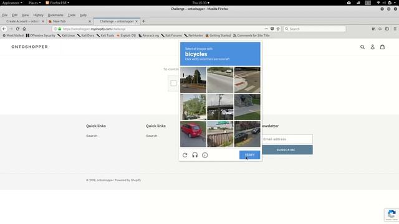Select the crosswalk corner captcha tile
399x224 pixels.
coord(248,80)
